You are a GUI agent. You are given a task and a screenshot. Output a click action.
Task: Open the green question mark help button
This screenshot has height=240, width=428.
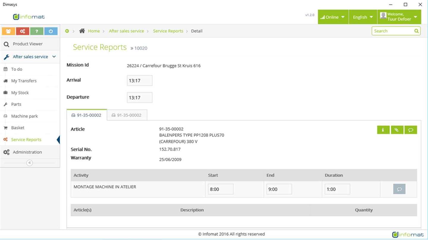(37, 31)
